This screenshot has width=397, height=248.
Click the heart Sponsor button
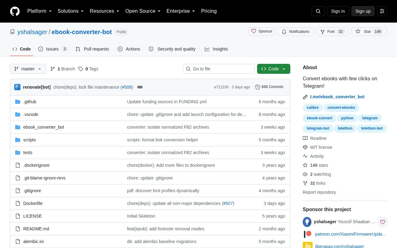point(262,32)
